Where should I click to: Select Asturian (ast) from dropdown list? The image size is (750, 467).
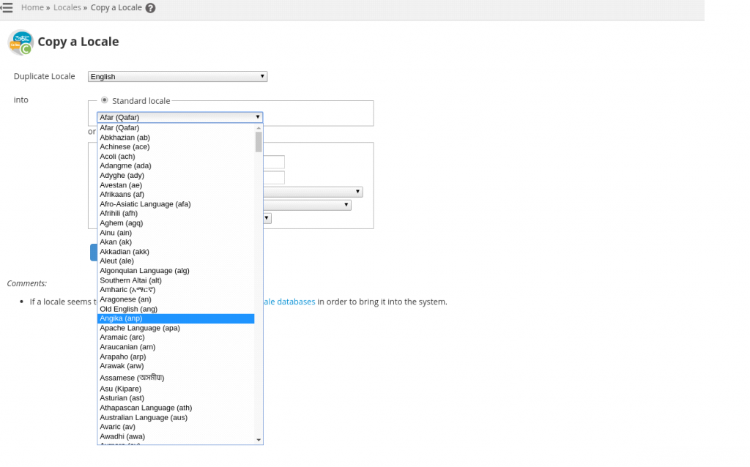pyautogui.click(x=122, y=398)
